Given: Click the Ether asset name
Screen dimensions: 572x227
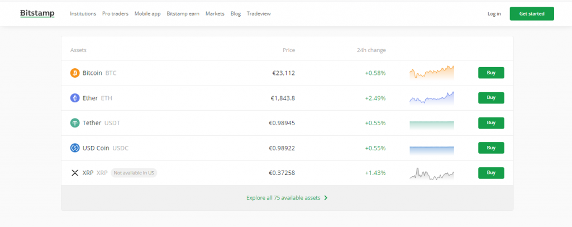Looking at the screenshot, I should click(x=90, y=98).
